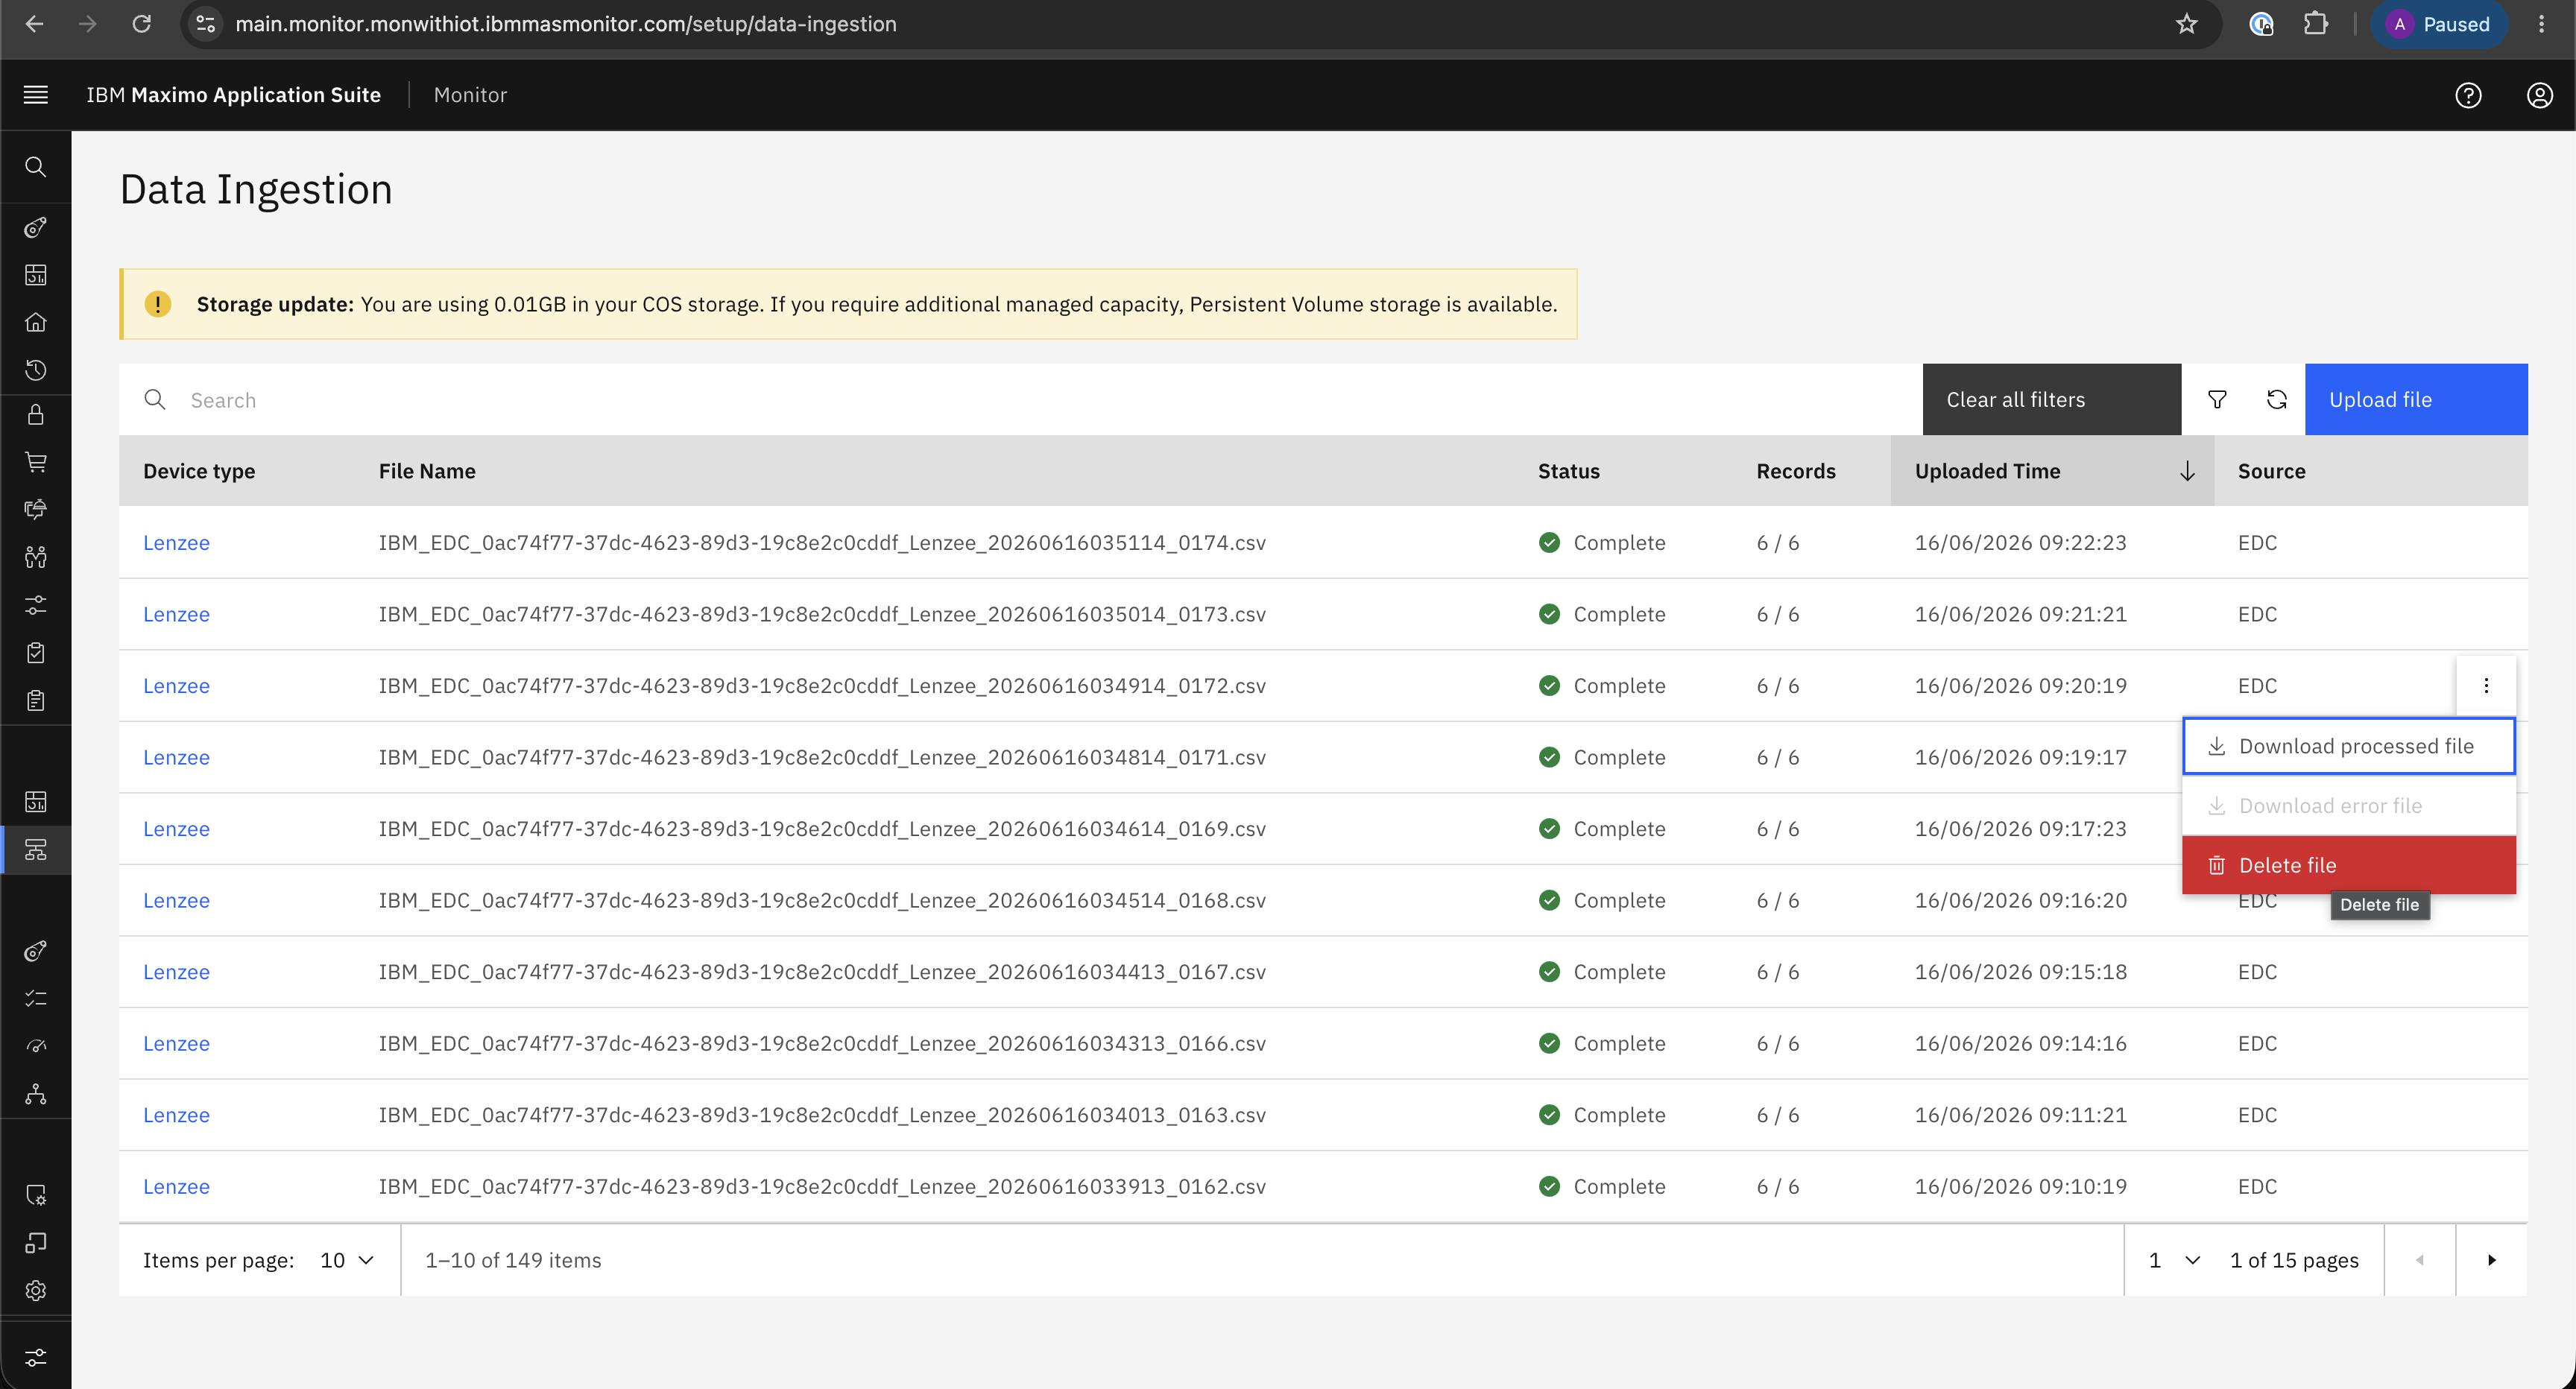Click Clear all filters button
The height and width of the screenshot is (1389, 2576).
click(2051, 400)
